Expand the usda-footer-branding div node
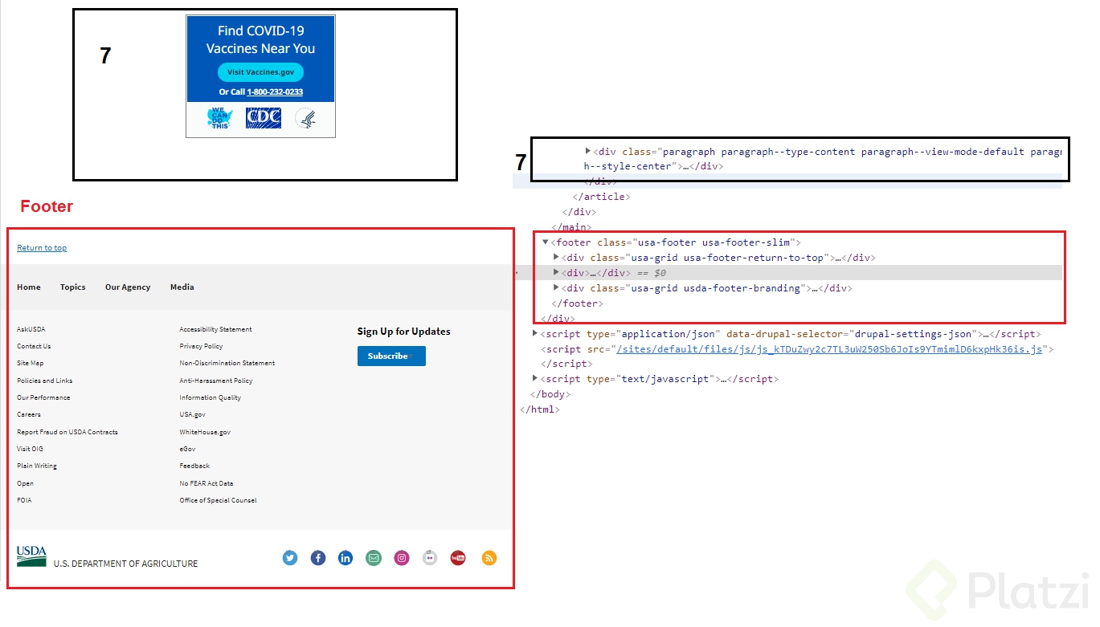This screenshot has width=1100, height=627. [557, 288]
